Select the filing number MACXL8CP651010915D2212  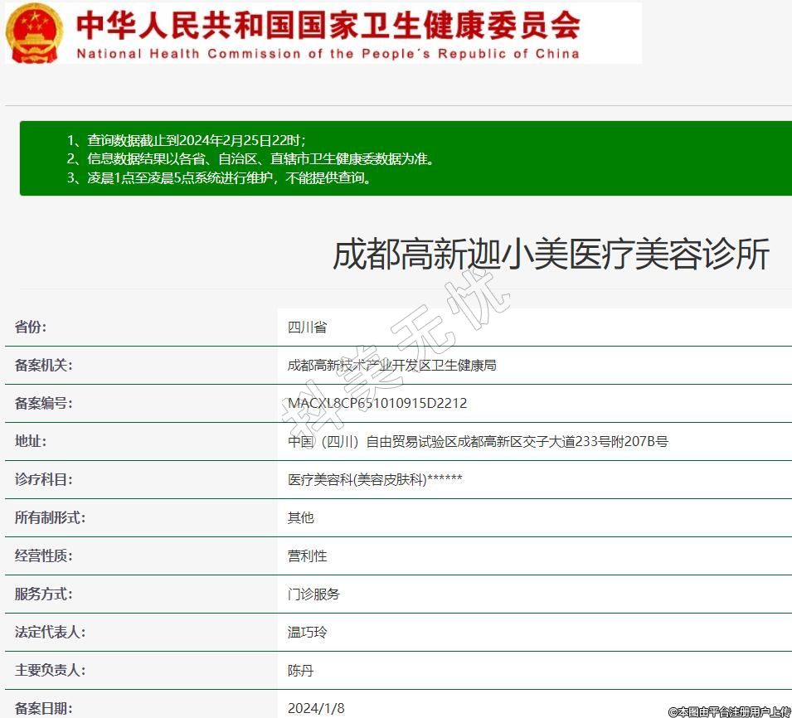pos(377,404)
